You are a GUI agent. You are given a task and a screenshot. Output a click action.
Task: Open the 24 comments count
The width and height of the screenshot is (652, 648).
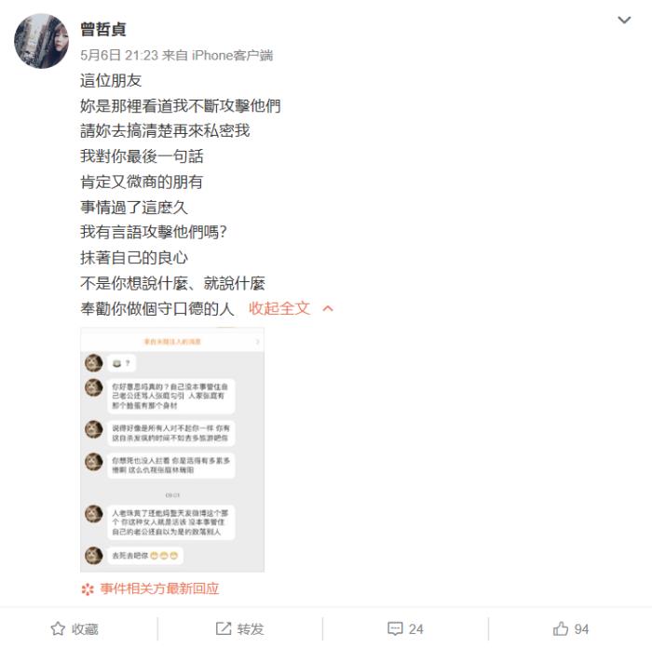pos(415,629)
